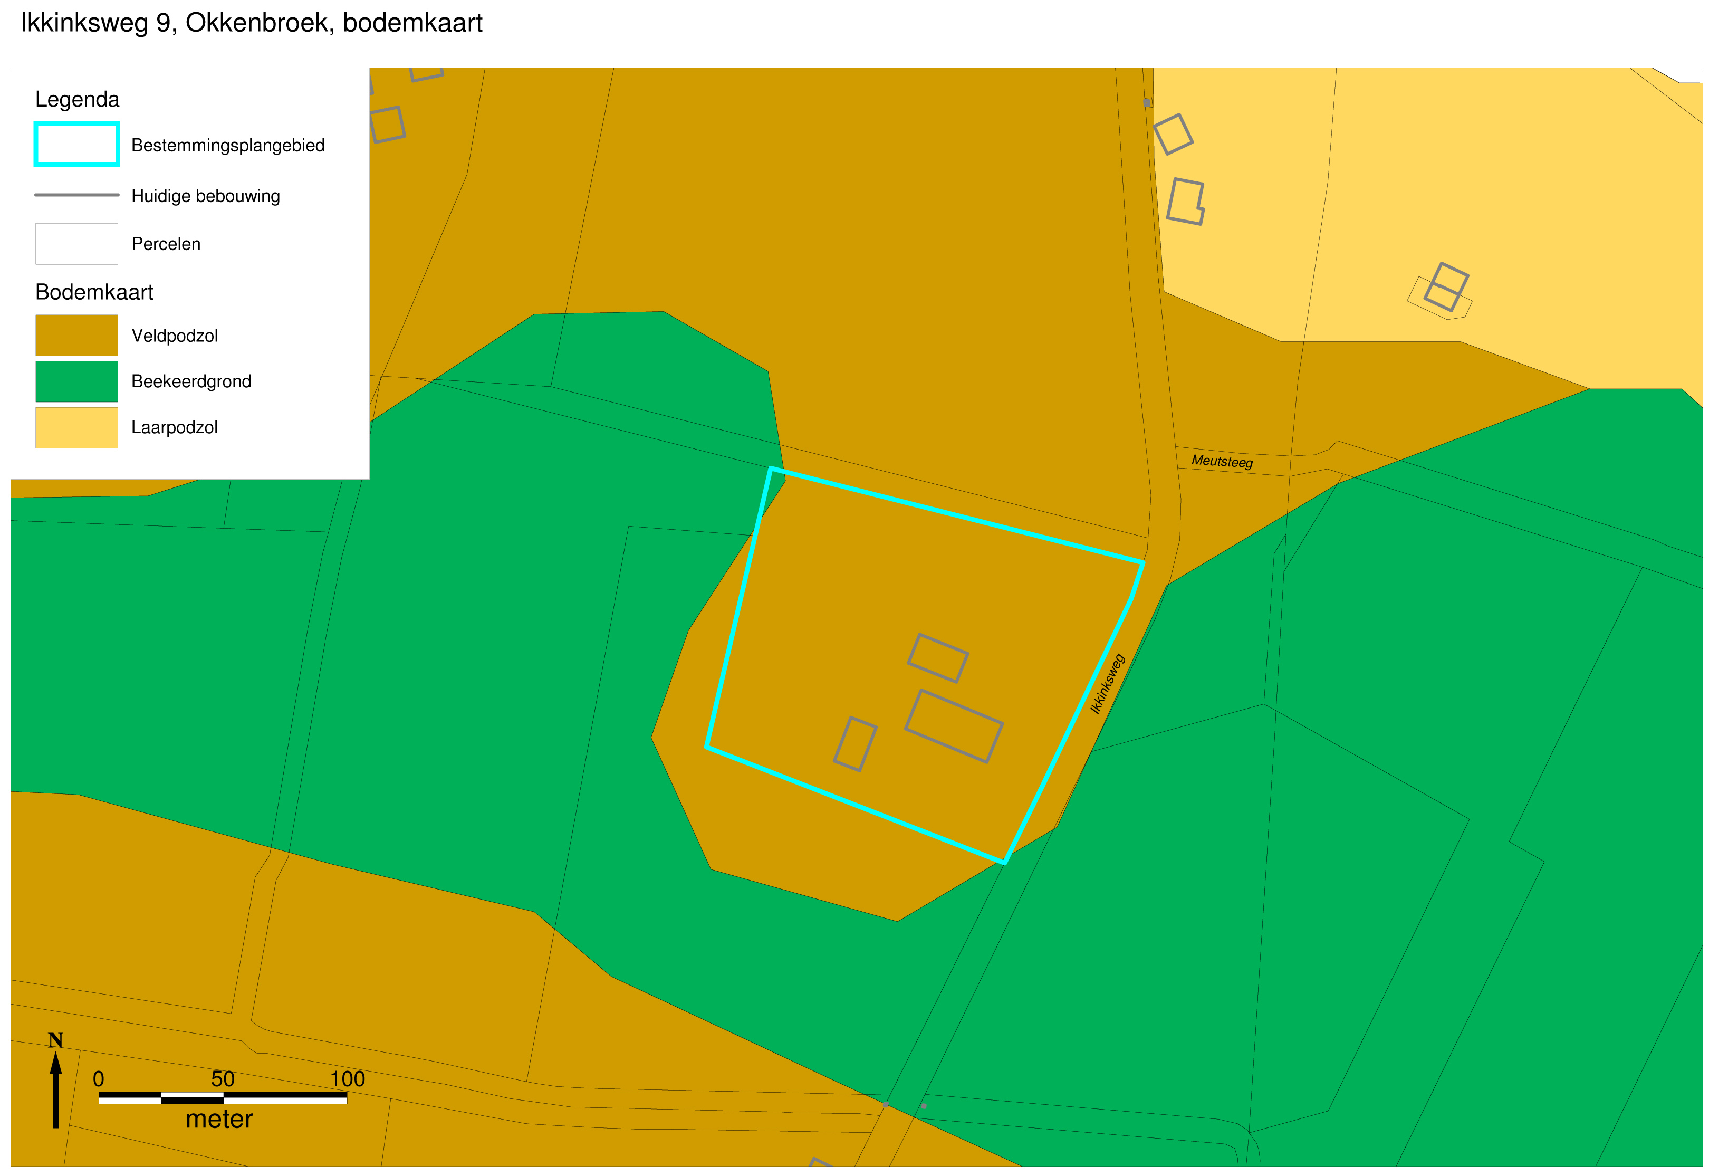Screen dimensions: 1709x1176
Task: Click the 'Beekeerdgrond' legend label
Action: (x=191, y=381)
